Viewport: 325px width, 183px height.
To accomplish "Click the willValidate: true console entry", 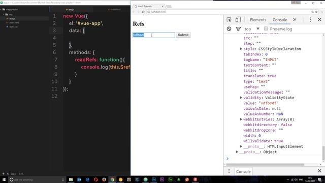I will [x=263, y=141].
